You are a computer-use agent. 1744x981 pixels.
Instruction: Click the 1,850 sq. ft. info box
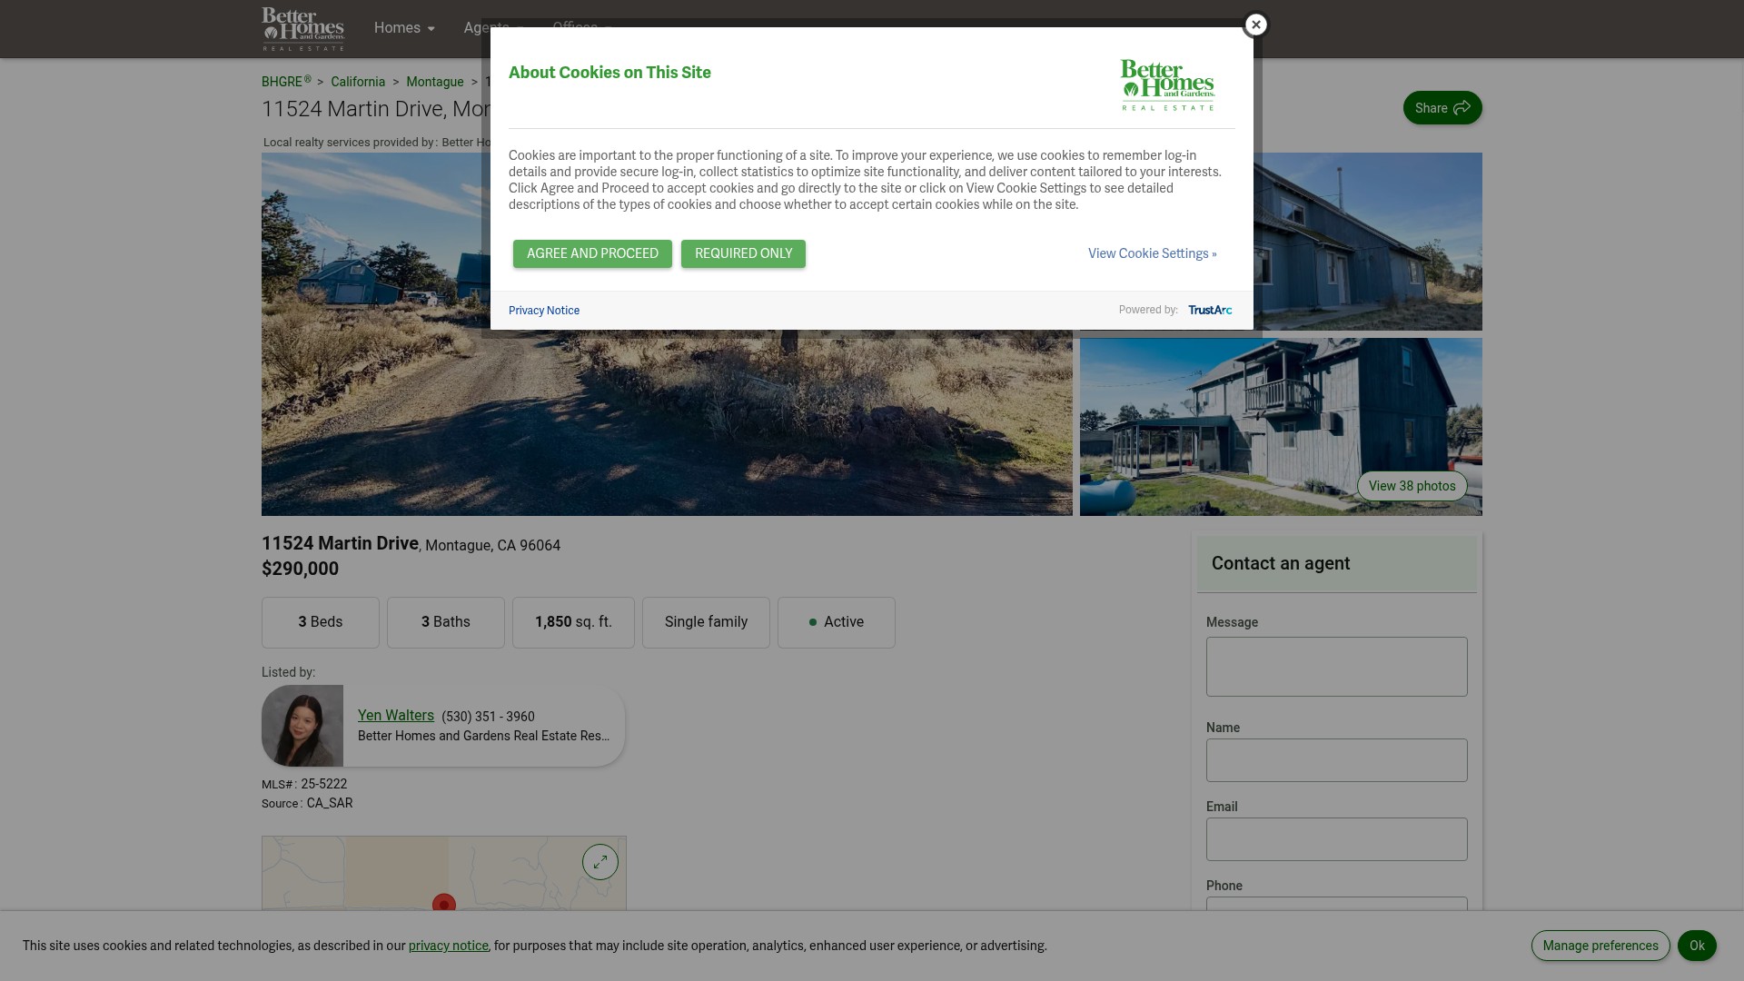pyautogui.click(x=573, y=622)
